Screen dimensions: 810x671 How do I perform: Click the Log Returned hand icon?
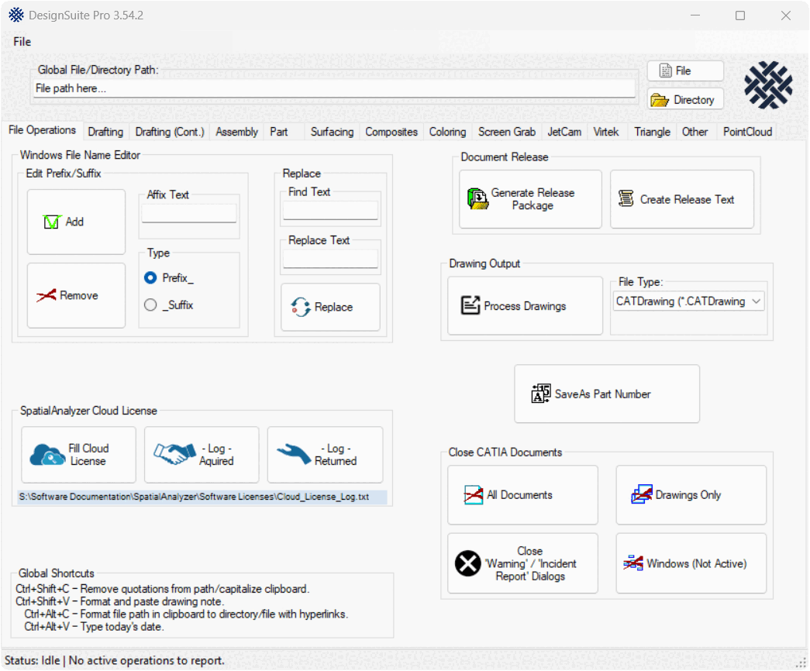click(x=294, y=454)
